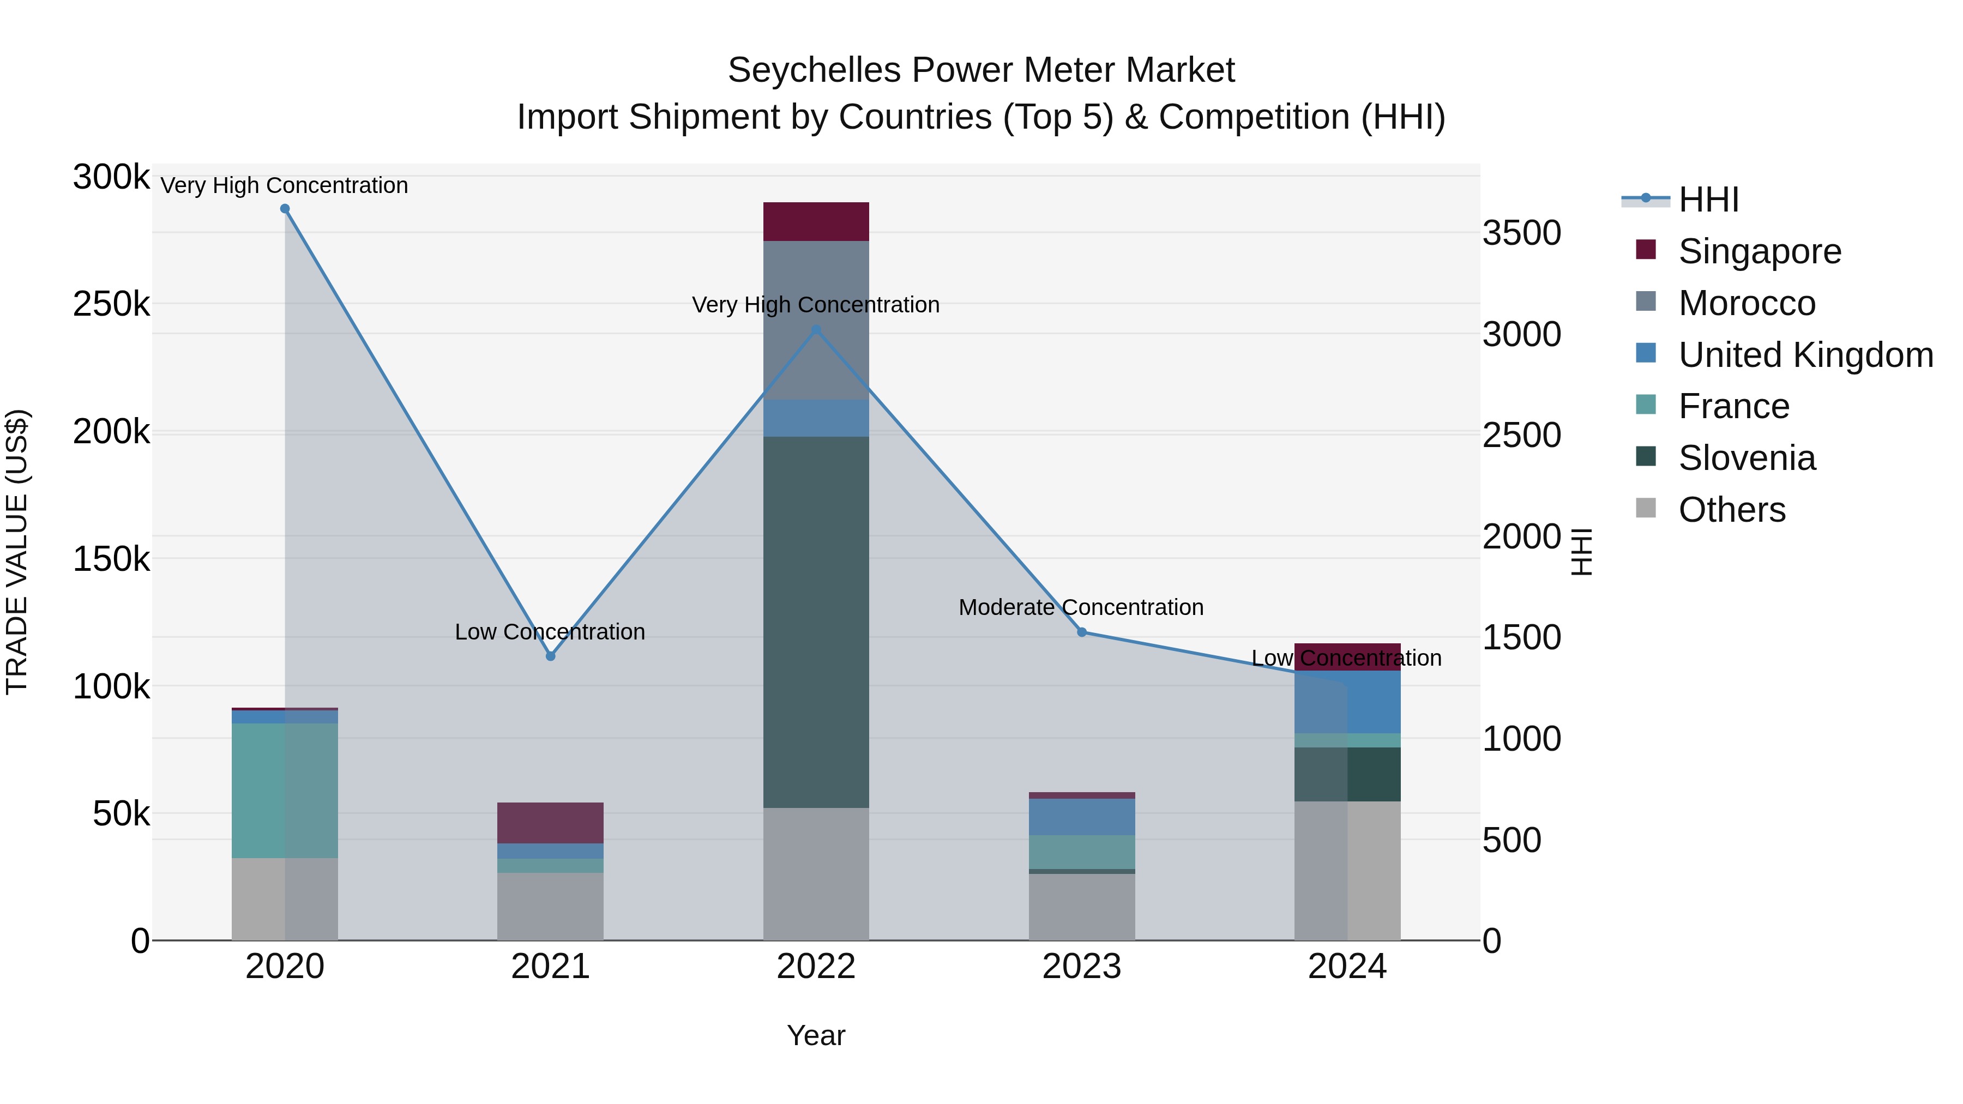The image size is (1963, 1104).
Task: Click the Others segment of 2023 bar
Action: [x=1082, y=907]
